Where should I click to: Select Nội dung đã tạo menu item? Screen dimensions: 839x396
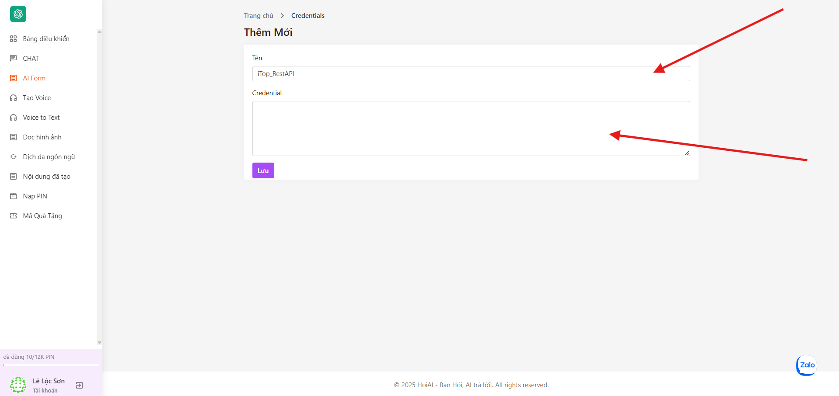coord(46,177)
